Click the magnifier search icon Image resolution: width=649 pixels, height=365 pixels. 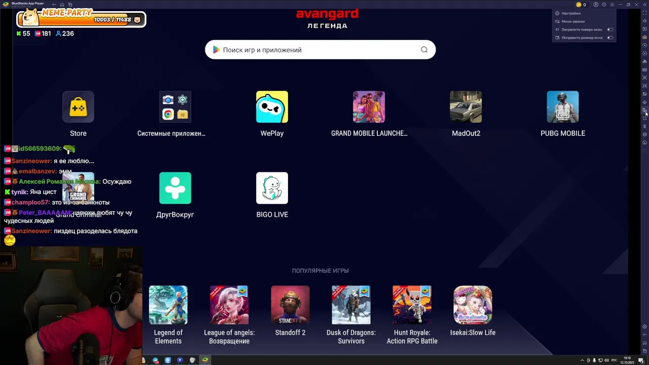[424, 50]
